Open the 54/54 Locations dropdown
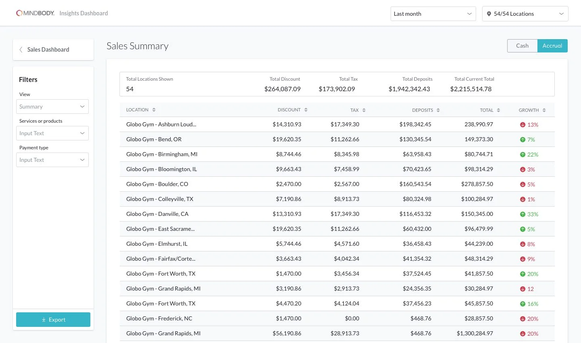This screenshot has width=581, height=343. point(525,14)
